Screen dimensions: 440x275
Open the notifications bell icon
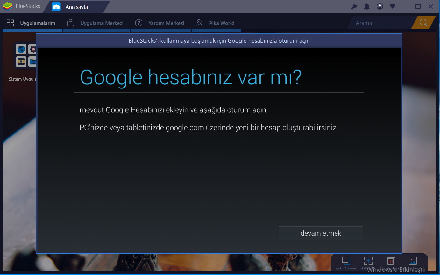[367, 6]
